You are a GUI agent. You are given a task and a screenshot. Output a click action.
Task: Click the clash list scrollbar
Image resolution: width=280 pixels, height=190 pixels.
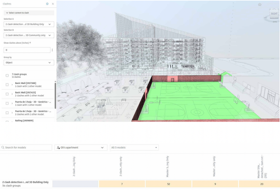[x=55, y=95]
